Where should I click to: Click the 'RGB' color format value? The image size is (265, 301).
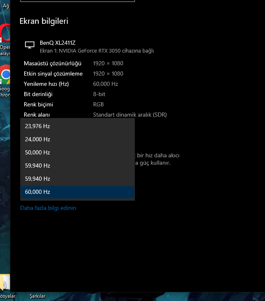click(98, 104)
